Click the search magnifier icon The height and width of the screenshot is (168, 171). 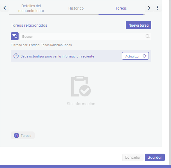pos(148,36)
